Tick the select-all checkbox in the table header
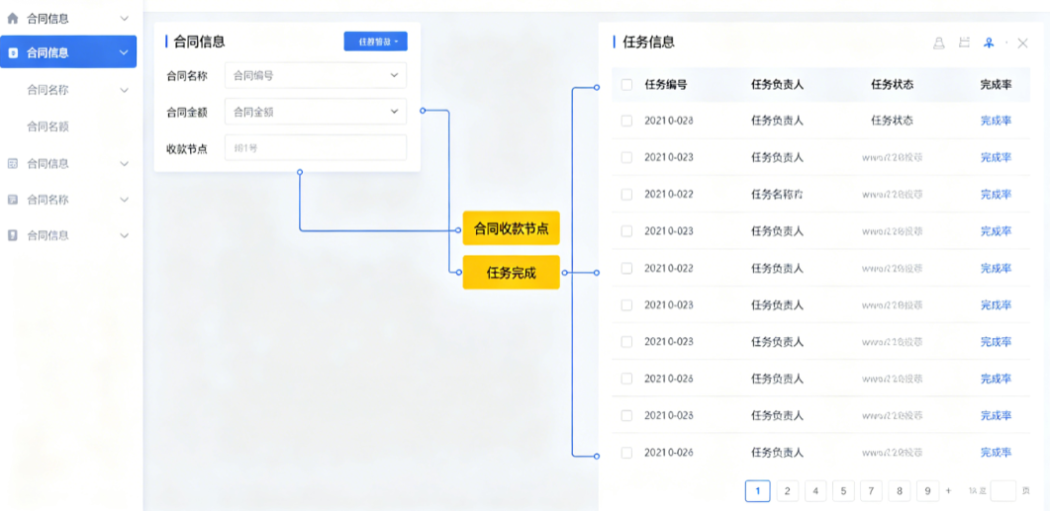 pos(626,84)
